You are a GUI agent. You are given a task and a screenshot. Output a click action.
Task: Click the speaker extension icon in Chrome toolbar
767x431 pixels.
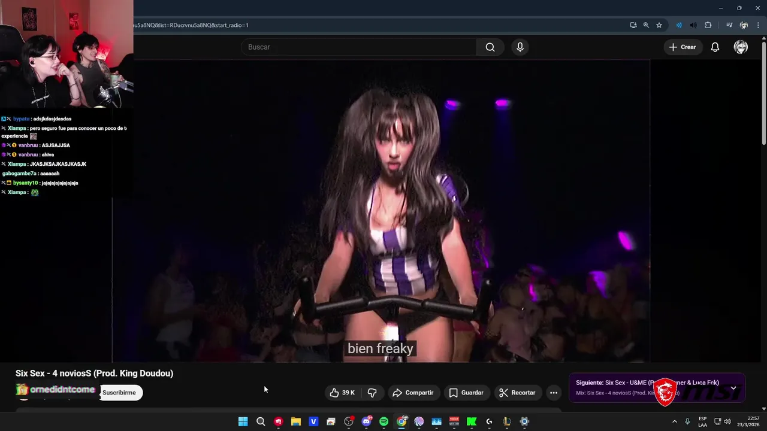click(x=693, y=25)
